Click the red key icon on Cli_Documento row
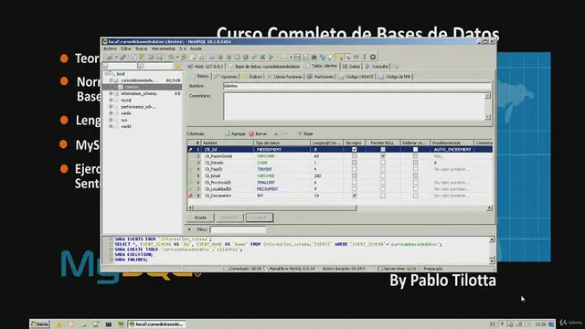The width and height of the screenshot is (585, 329). [x=191, y=196]
